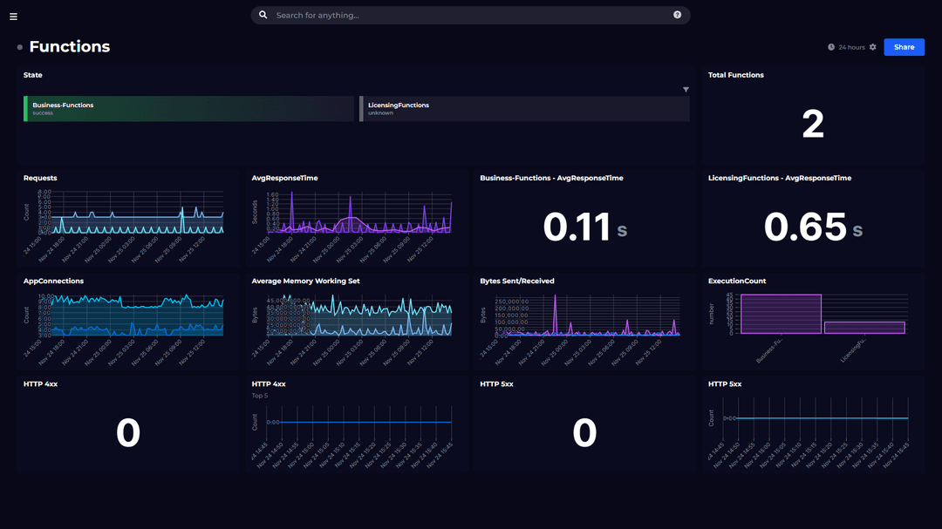Open the Requests chart panel
This screenshot has width=942, height=529.
(126, 216)
